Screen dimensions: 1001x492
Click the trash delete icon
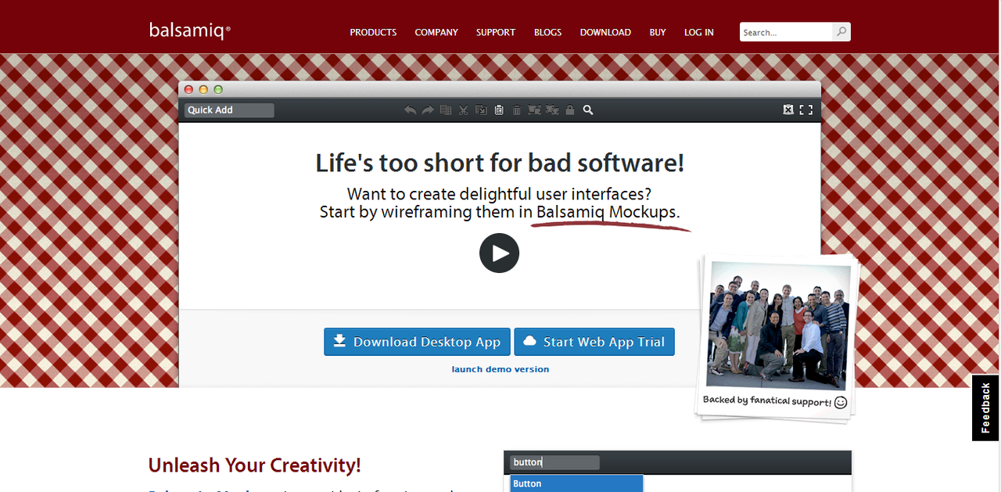pos(516,110)
